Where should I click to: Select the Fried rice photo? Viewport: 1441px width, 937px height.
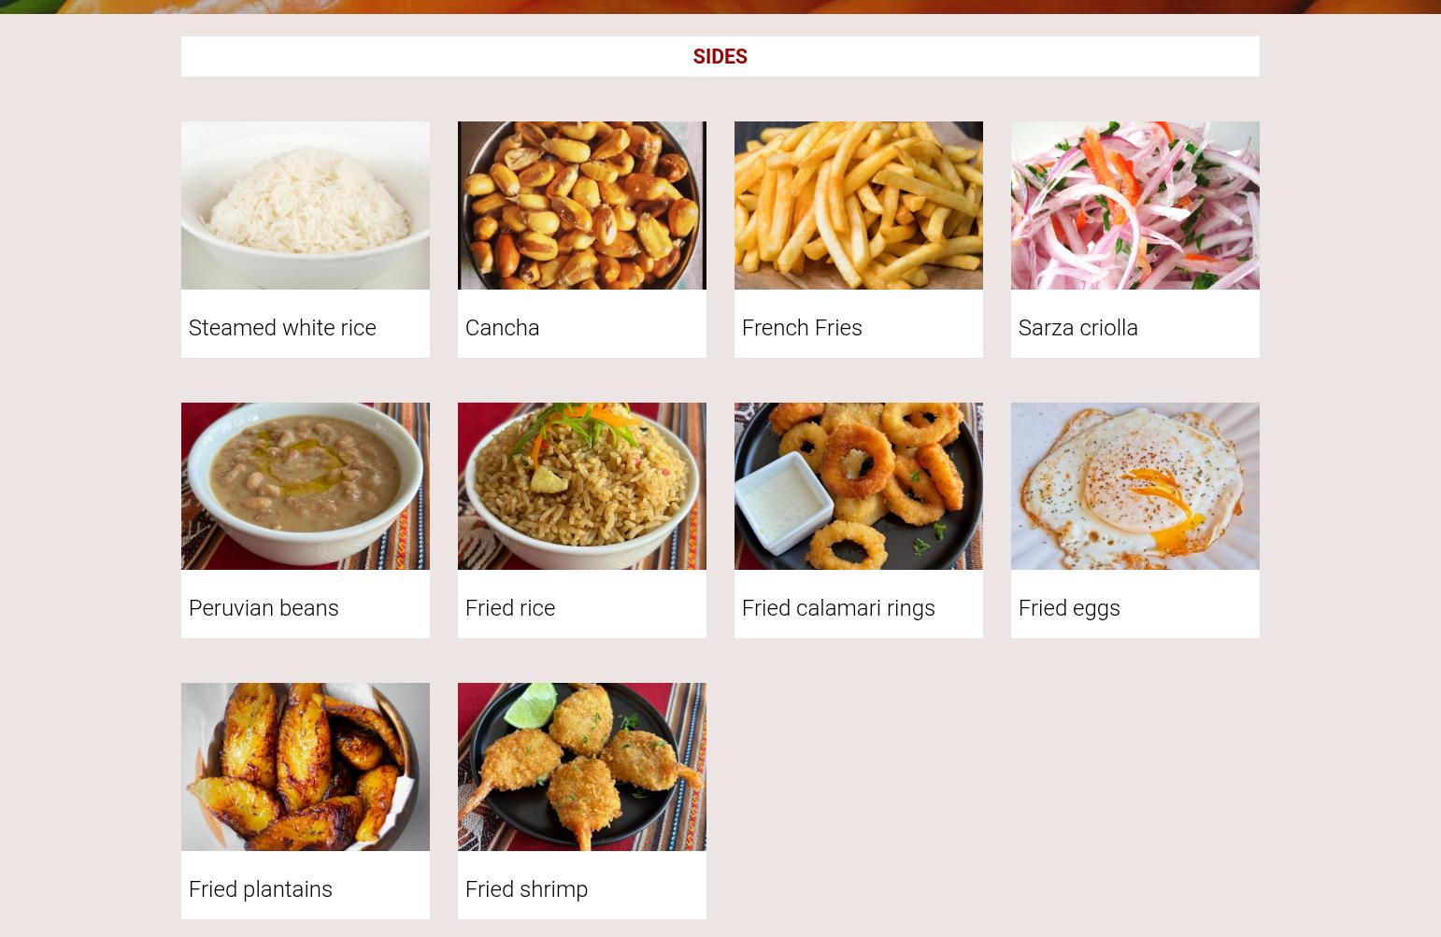pos(582,486)
